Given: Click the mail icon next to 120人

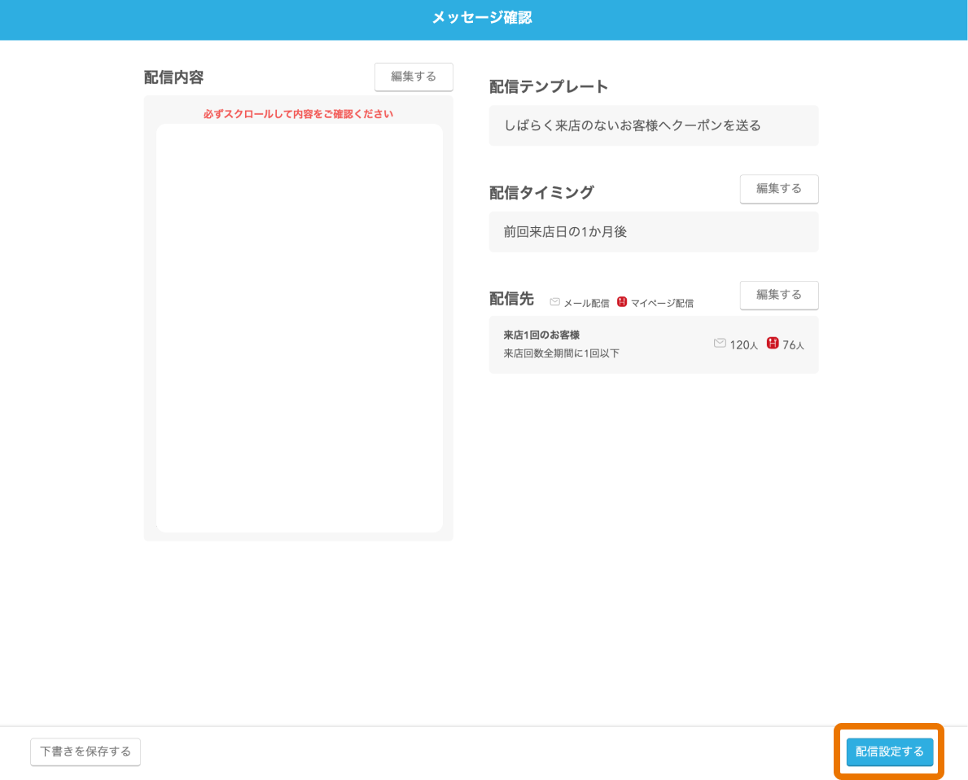Looking at the screenshot, I should [x=720, y=344].
